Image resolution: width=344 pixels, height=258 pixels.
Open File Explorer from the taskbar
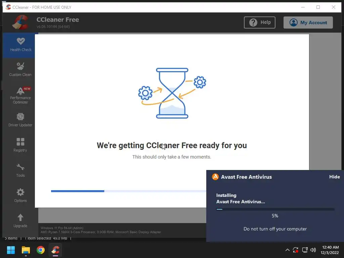click(26, 250)
